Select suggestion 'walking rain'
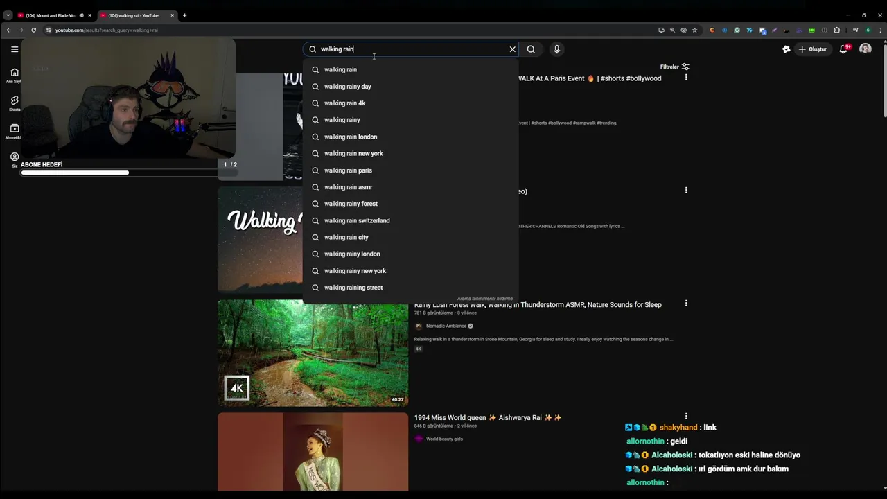The image size is (887, 499). click(410, 69)
